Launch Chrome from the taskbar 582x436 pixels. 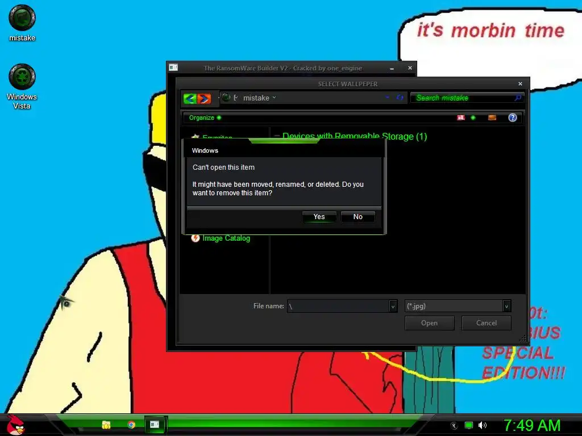click(x=131, y=425)
